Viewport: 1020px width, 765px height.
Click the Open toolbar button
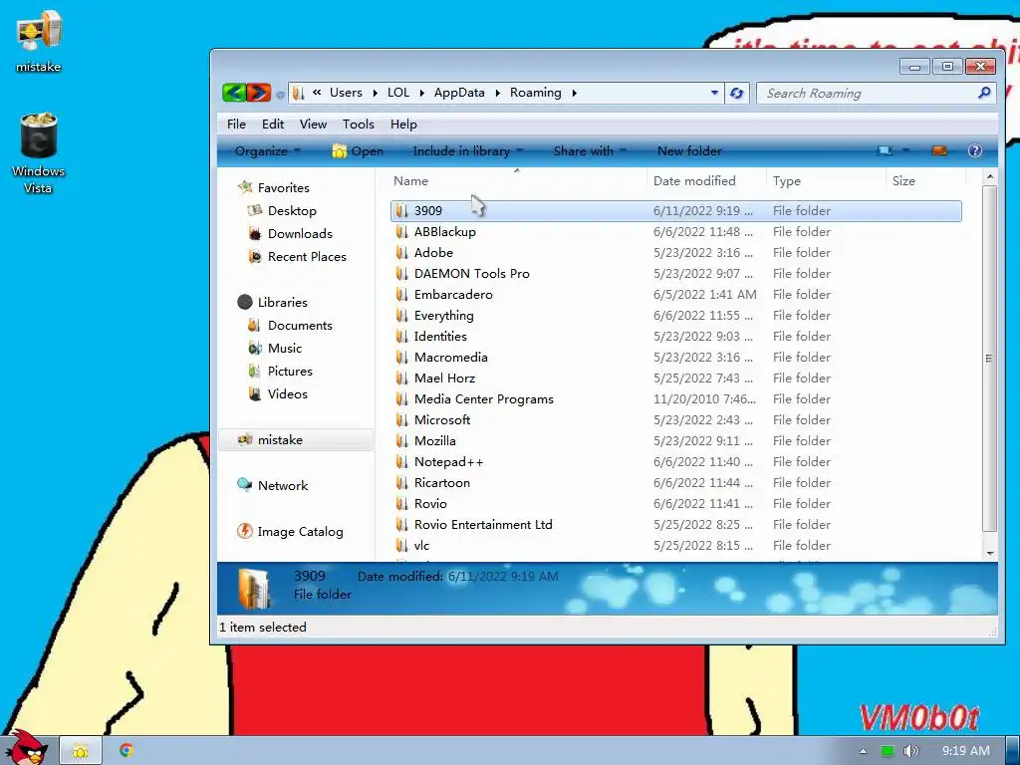coord(358,151)
